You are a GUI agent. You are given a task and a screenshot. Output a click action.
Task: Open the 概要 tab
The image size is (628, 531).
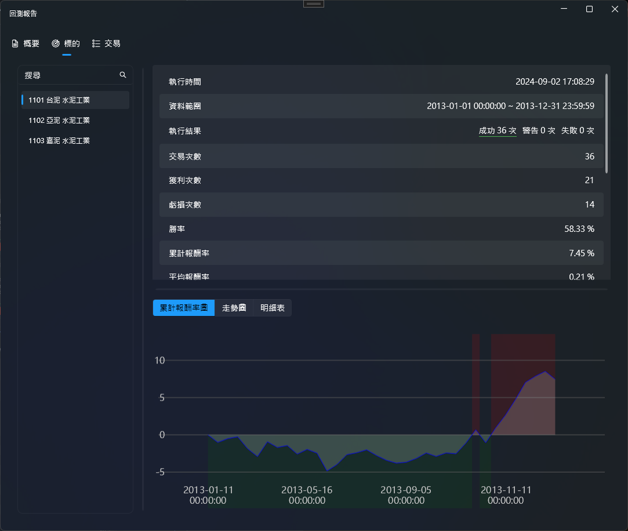(31, 43)
